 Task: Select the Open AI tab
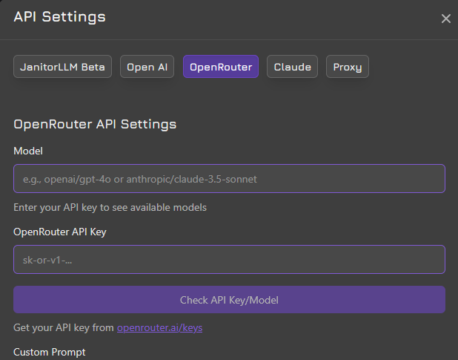(x=147, y=67)
